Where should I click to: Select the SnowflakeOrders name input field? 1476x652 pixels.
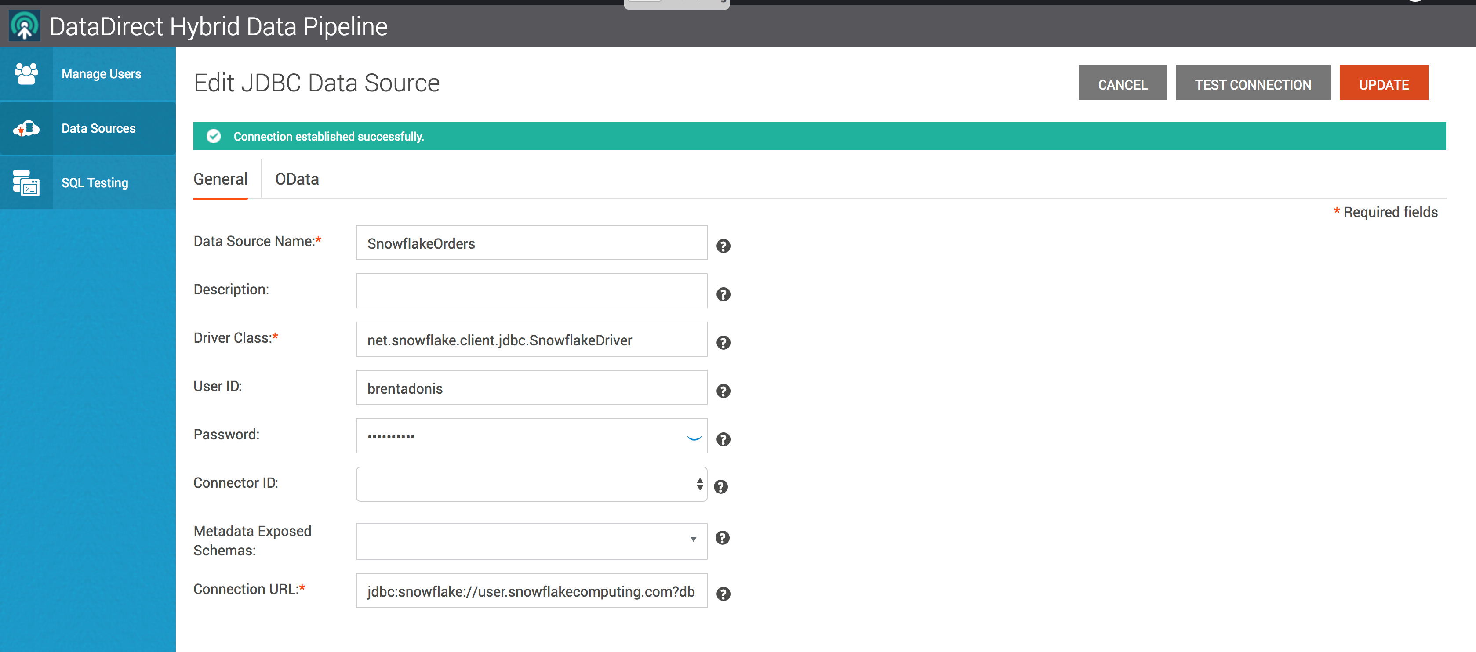click(x=531, y=243)
